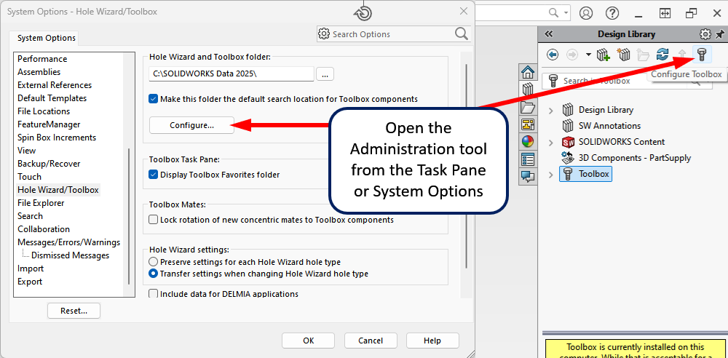Select Preserve settings for each Hole Wizard type
Image resolution: width=728 pixels, height=358 pixels.
tap(153, 262)
